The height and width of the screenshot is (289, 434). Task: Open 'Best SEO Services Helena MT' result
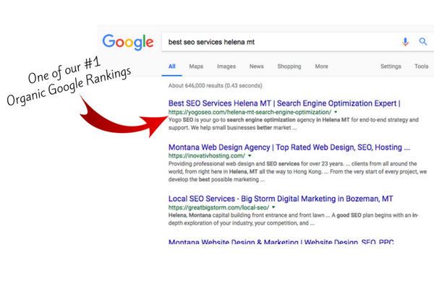pyautogui.click(x=284, y=103)
